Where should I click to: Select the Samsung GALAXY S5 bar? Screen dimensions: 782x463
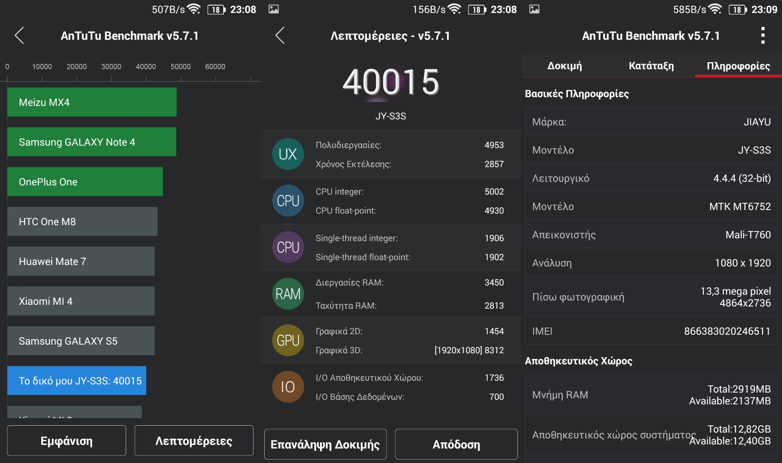[x=81, y=341]
